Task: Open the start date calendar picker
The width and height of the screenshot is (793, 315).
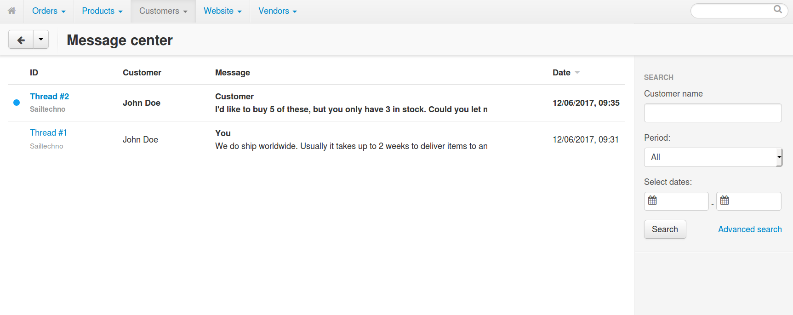Action: point(652,200)
